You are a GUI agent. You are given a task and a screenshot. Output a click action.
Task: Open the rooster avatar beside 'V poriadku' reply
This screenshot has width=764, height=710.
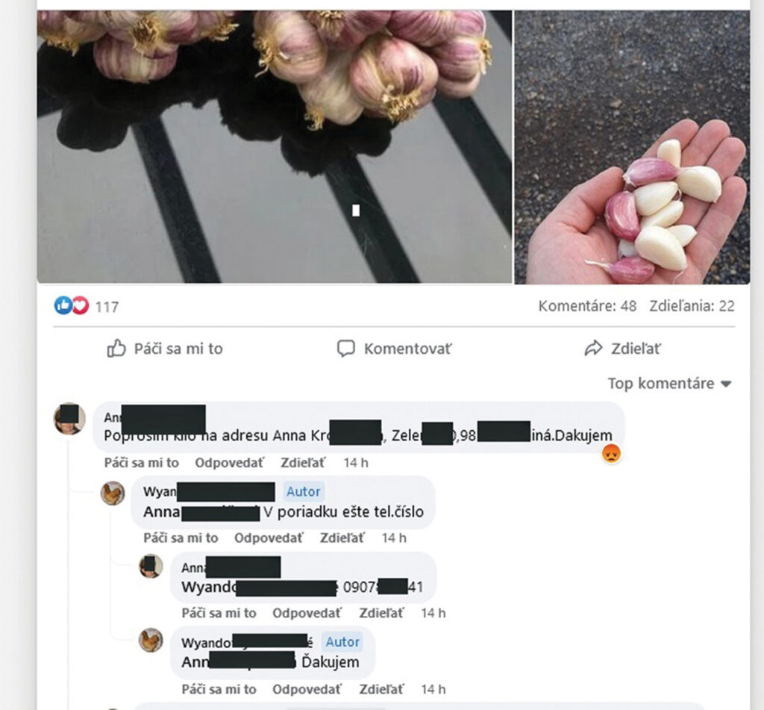click(113, 493)
